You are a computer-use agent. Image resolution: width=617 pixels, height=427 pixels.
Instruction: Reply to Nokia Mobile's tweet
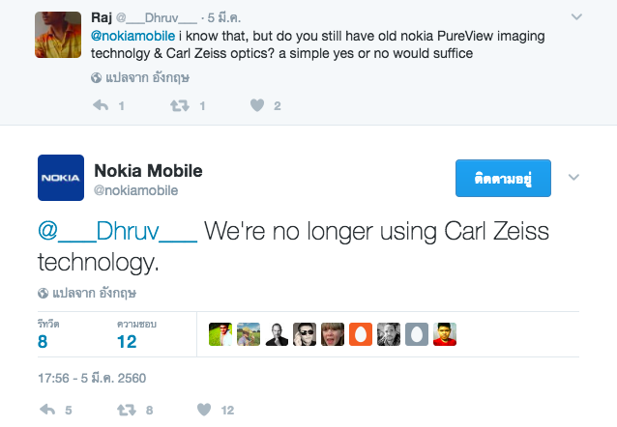point(47,410)
